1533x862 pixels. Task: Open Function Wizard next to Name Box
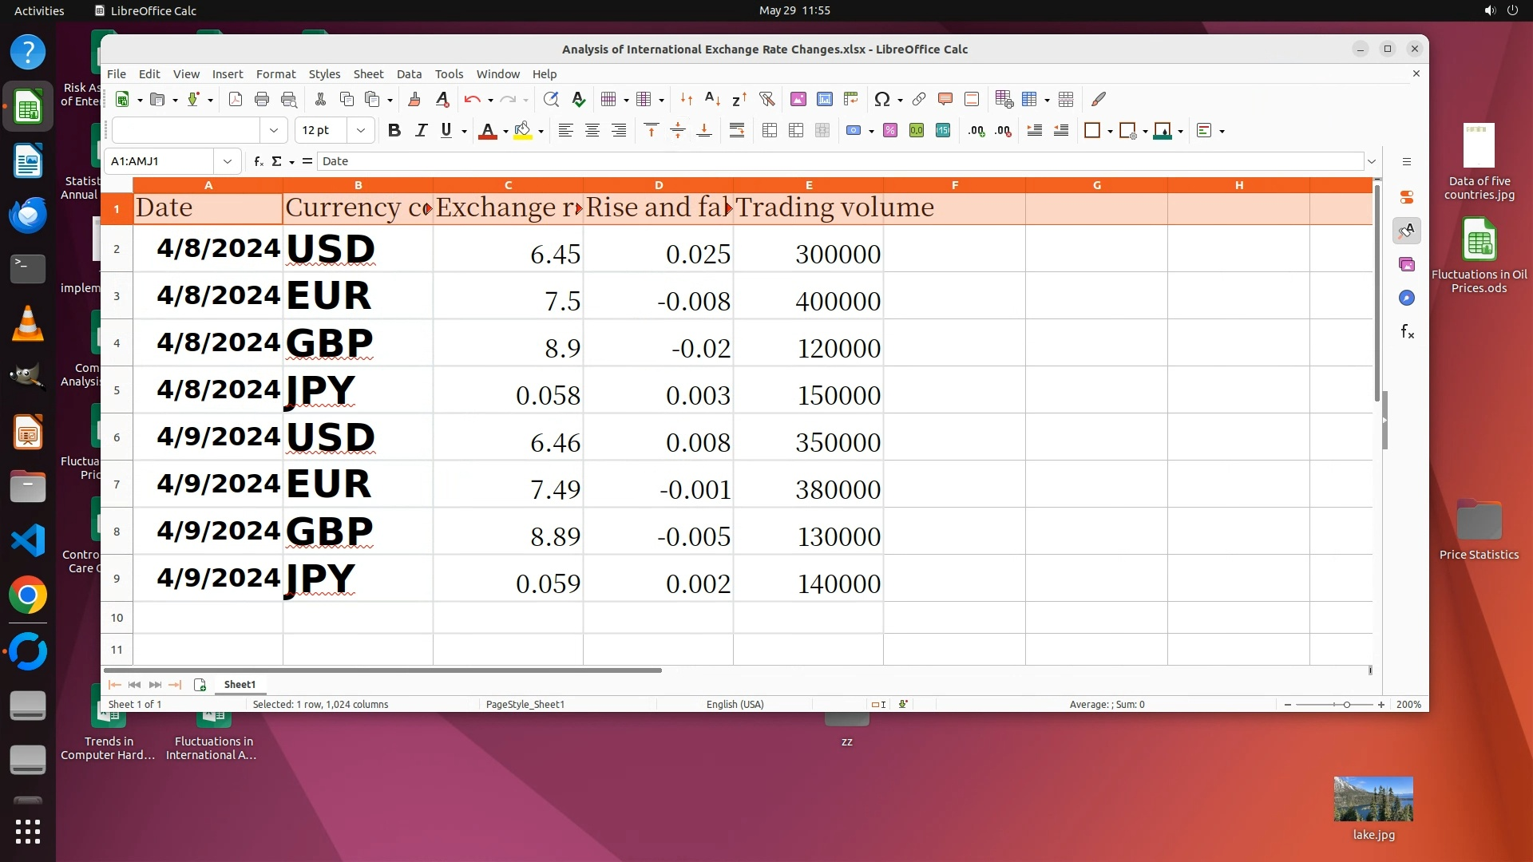coord(258,161)
